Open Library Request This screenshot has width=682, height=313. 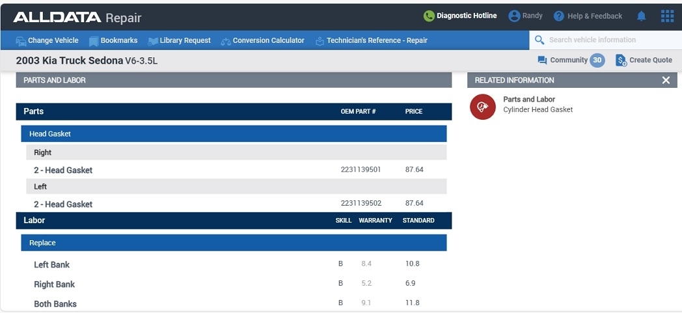[185, 40]
